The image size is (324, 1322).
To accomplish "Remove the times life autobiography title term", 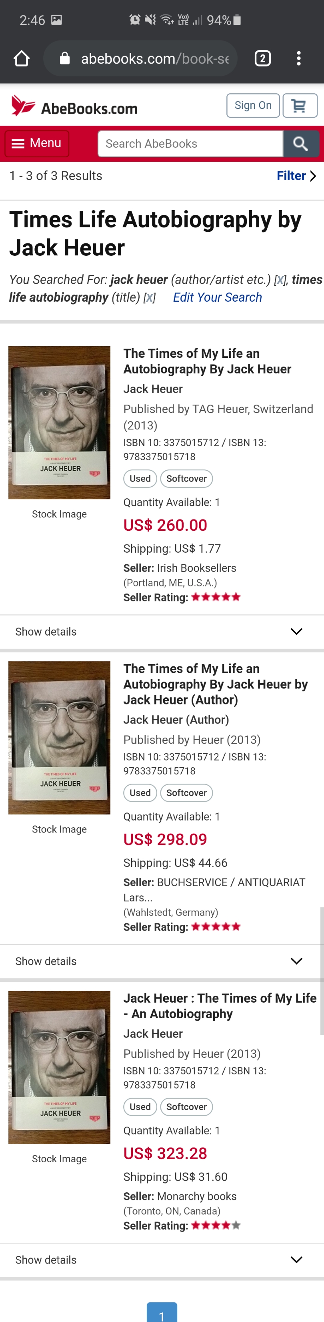I will click(x=149, y=298).
